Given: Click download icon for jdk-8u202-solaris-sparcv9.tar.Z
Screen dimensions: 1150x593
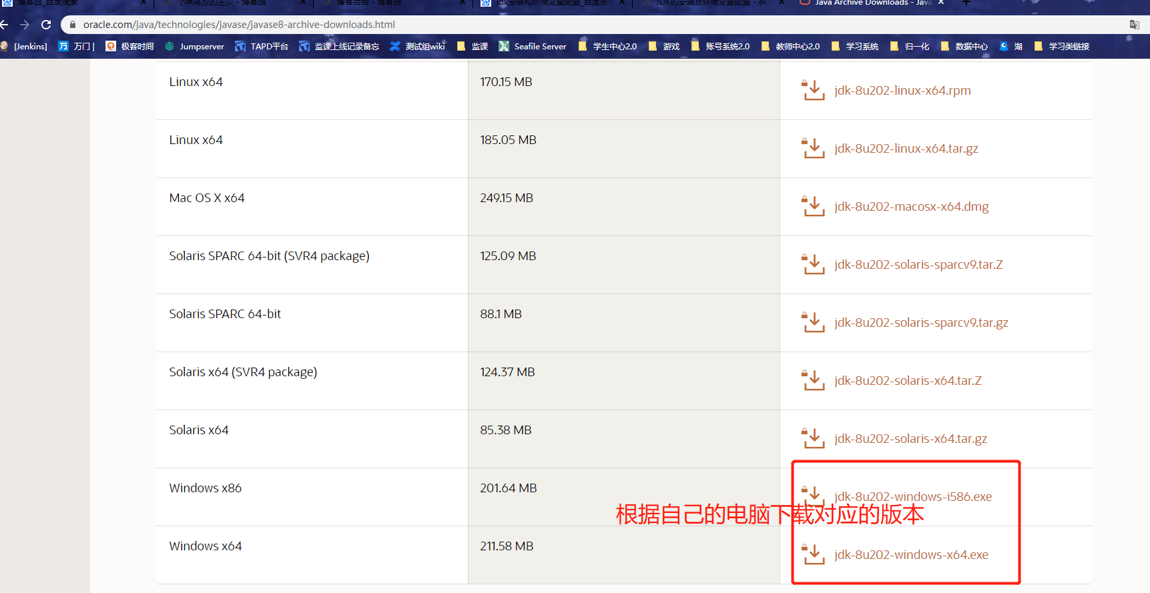Looking at the screenshot, I should click(x=813, y=264).
